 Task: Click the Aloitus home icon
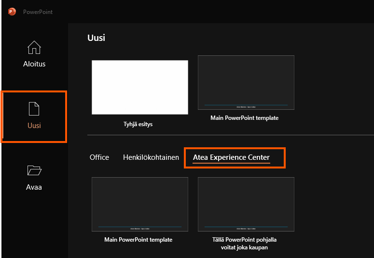pos(34,47)
